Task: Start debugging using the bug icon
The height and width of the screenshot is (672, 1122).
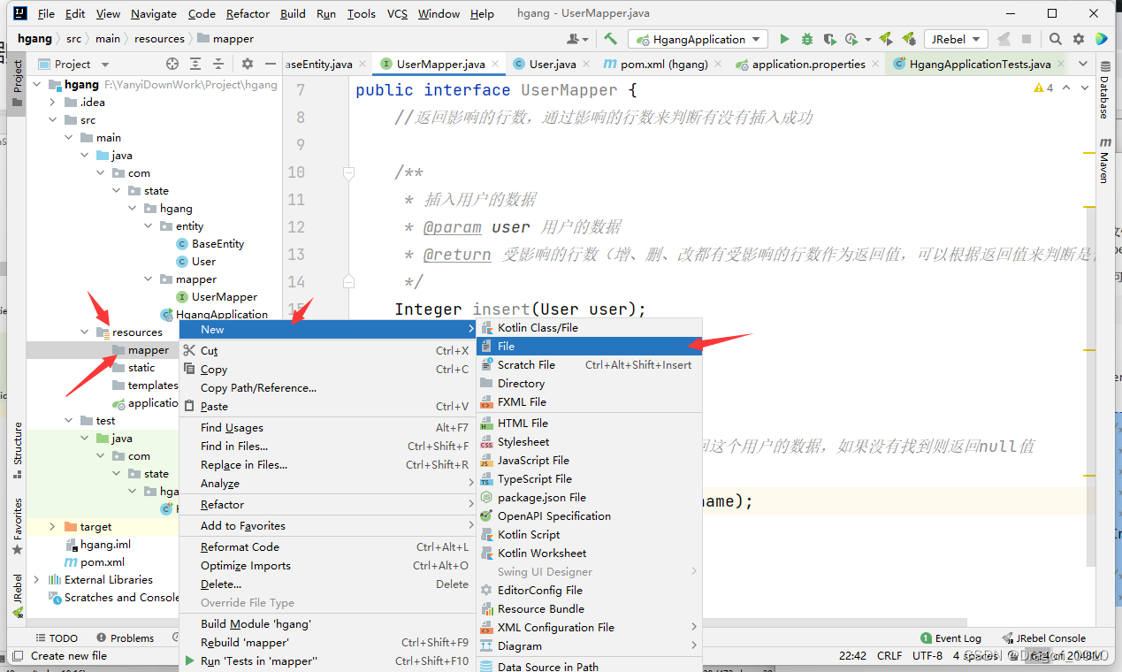Action: (x=805, y=39)
